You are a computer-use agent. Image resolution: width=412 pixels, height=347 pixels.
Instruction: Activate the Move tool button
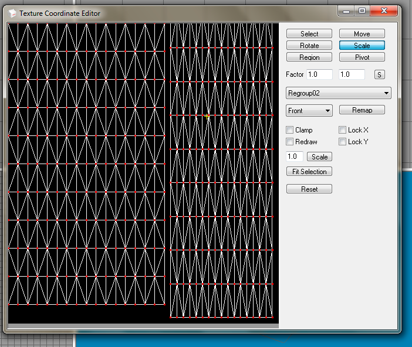tap(362, 33)
